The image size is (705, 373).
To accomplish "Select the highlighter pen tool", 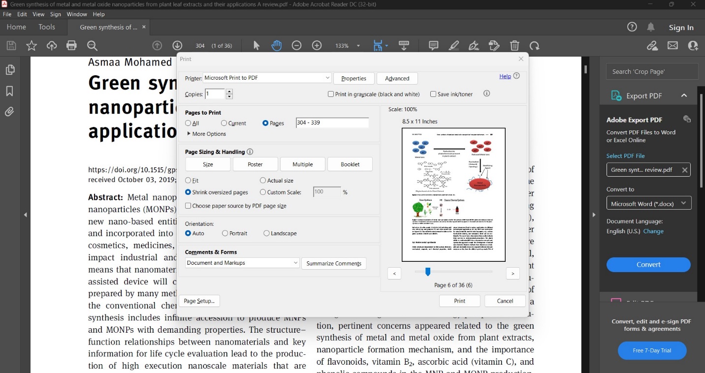I will point(454,46).
